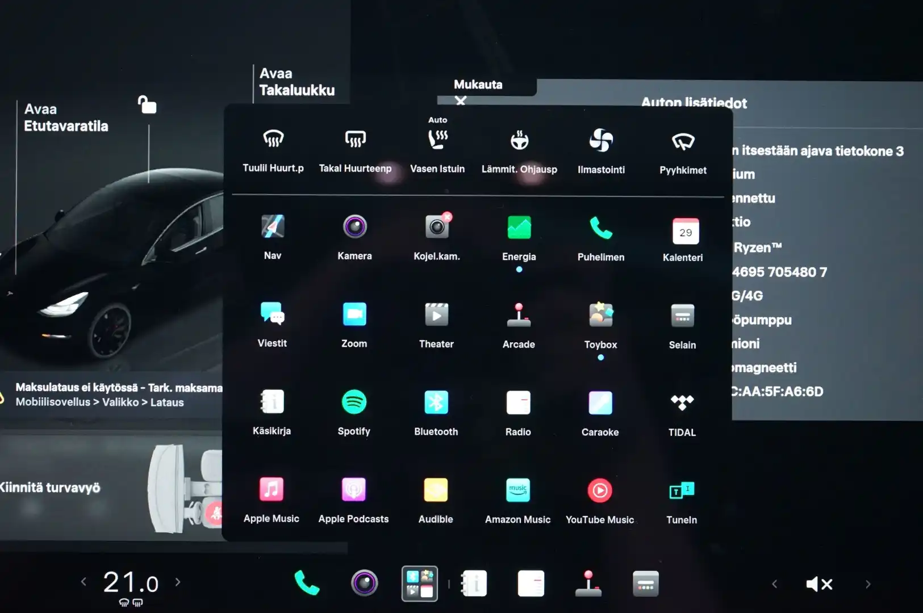The width and height of the screenshot is (923, 613).
Task: Toggle the car lock padlock icon
Action: coord(147,104)
